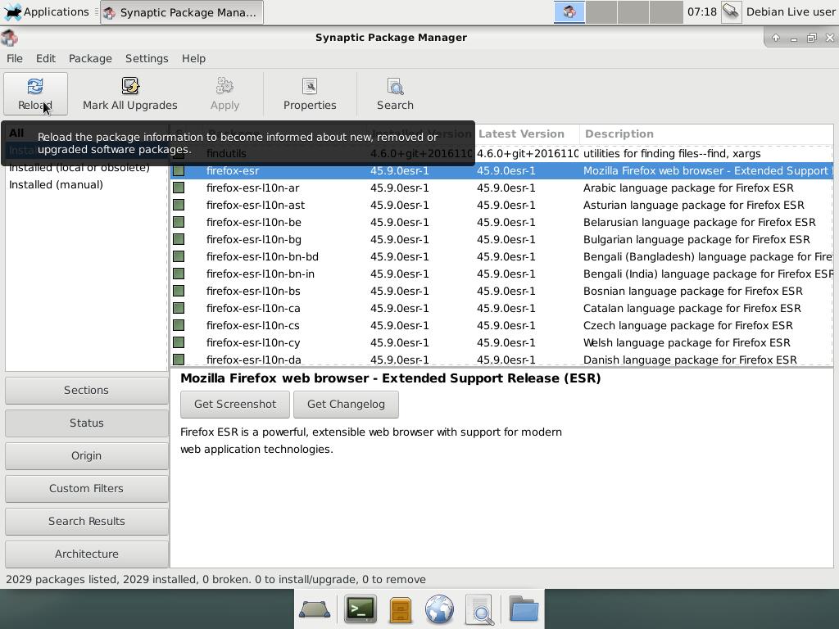
Task: Click the Show Desktop dock icon
Action: (314, 609)
